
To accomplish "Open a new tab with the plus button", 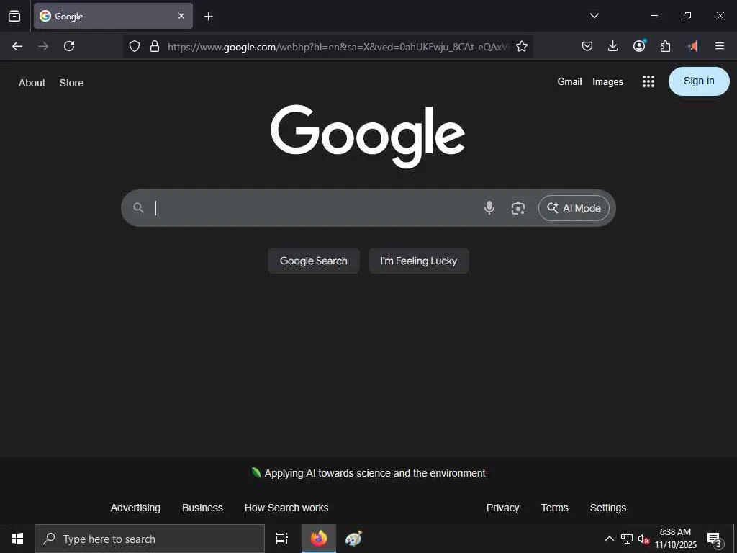I will pos(208,17).
